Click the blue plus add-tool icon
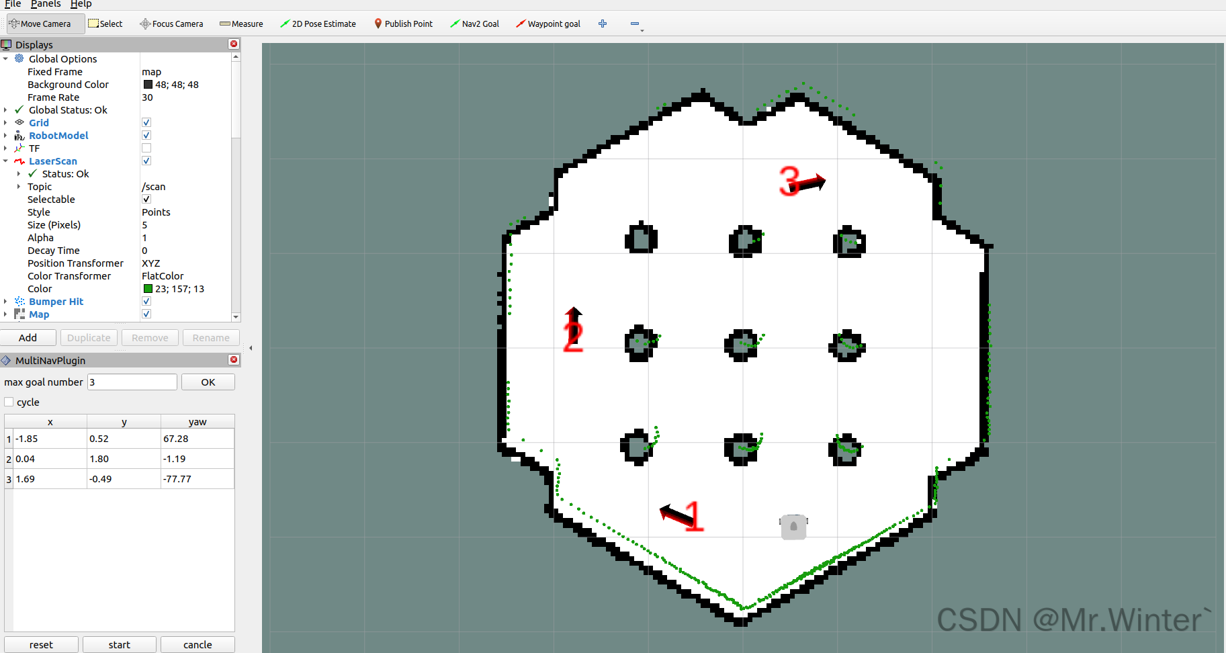The height and width of the screenshot is (653, 1226). pos(603,24)
